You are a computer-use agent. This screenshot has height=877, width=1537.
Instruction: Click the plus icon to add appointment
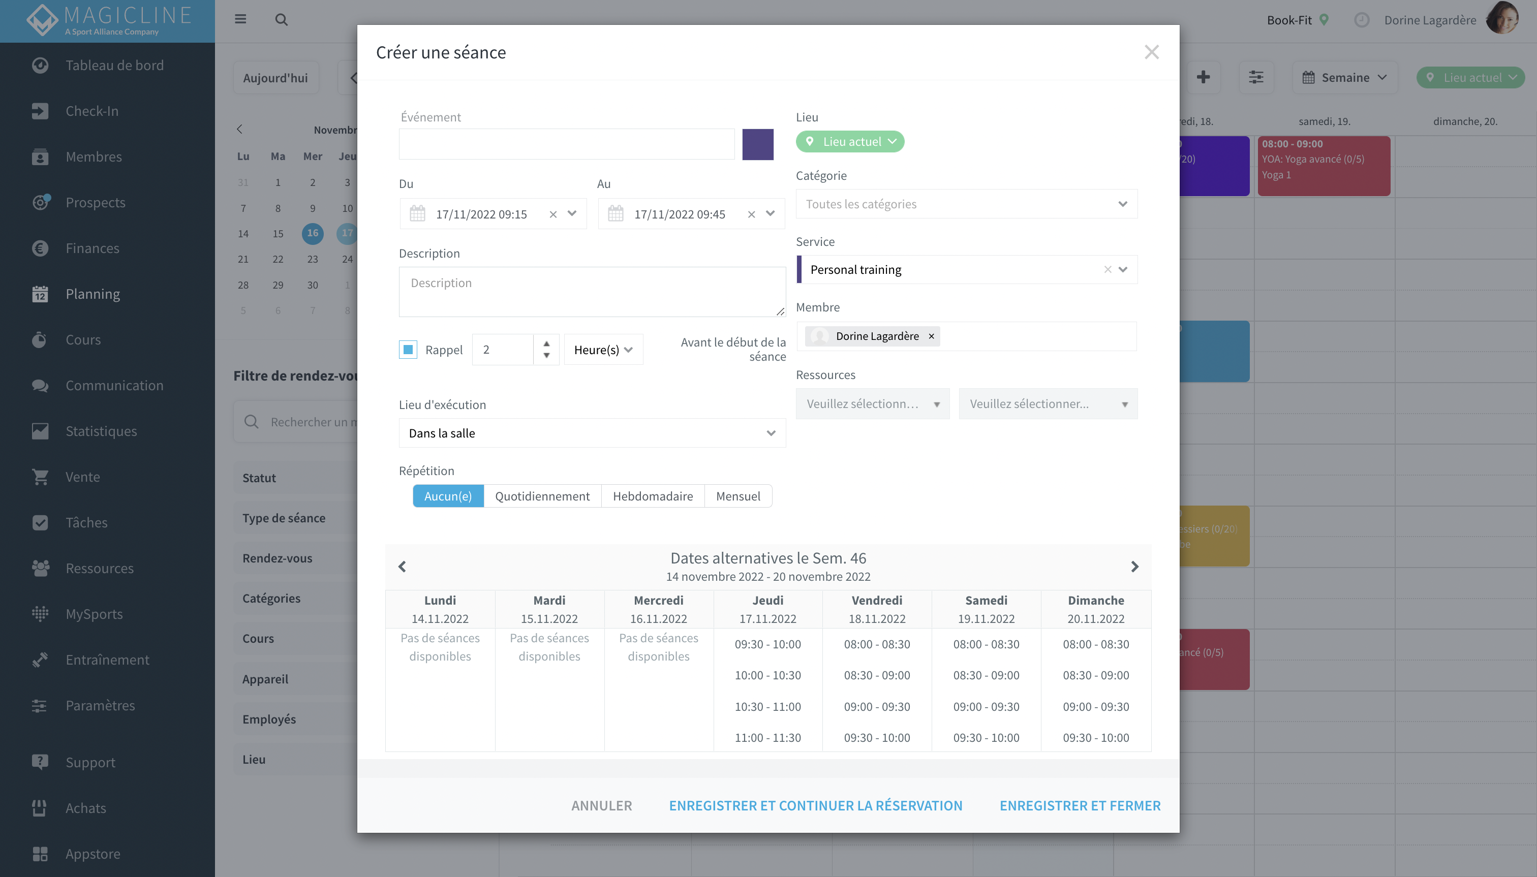click(x=1203, y=77)
